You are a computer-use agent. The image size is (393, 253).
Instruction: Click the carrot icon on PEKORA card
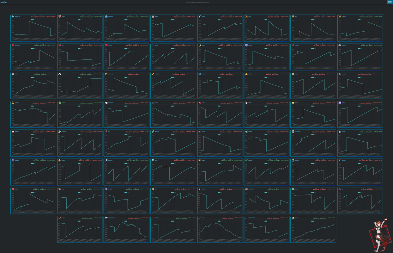153,74
